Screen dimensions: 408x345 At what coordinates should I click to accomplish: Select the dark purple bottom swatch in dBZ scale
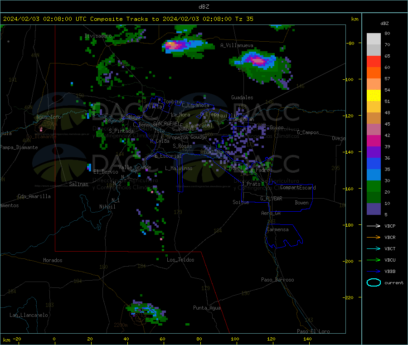(x=374, y=209)
